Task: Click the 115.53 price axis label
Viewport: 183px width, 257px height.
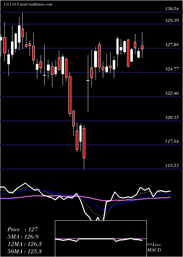Action: 172,166
